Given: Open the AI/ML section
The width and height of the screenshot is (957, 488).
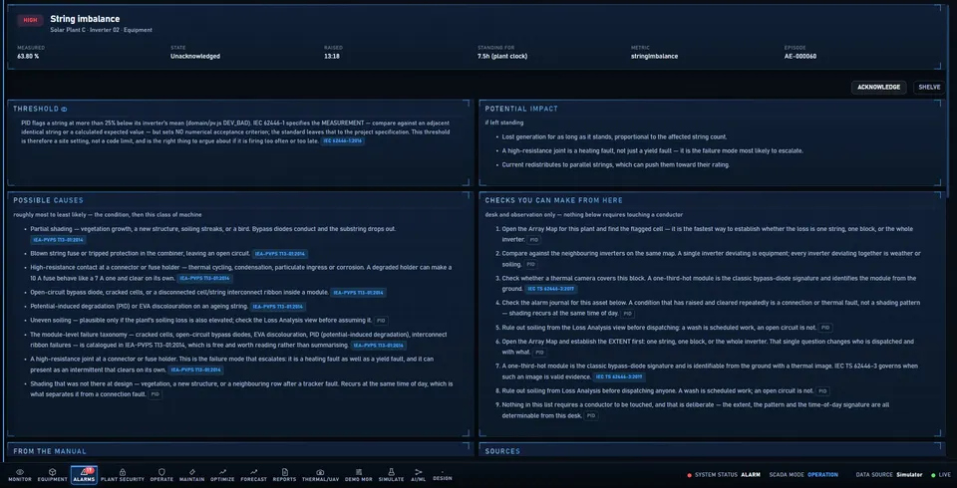Looking at the screenshot, I should [x=418, y=475].
